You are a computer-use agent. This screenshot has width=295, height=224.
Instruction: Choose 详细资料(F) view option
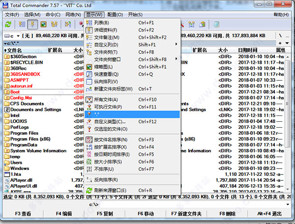click(132, 30)
